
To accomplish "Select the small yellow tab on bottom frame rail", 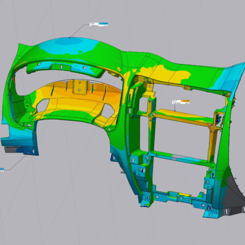I will 185,195.
